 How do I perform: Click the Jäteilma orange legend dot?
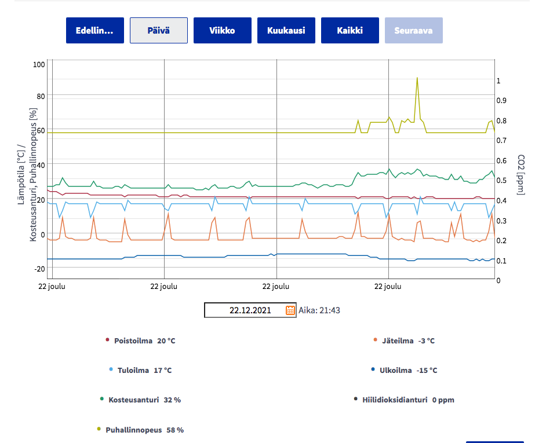tap(376, 340)
